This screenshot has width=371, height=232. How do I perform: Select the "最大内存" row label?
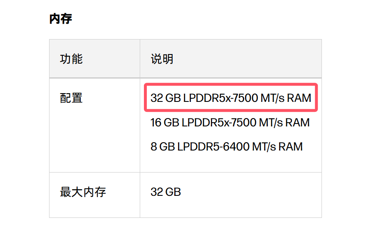pyautogui.click(x=83, y=192)
